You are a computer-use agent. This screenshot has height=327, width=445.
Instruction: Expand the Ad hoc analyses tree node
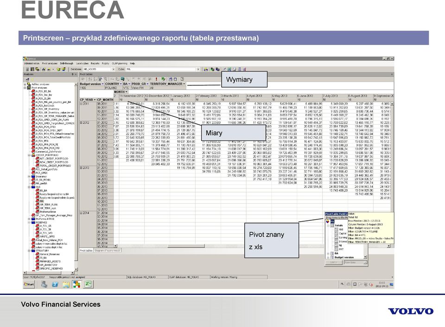coord(25,84)
